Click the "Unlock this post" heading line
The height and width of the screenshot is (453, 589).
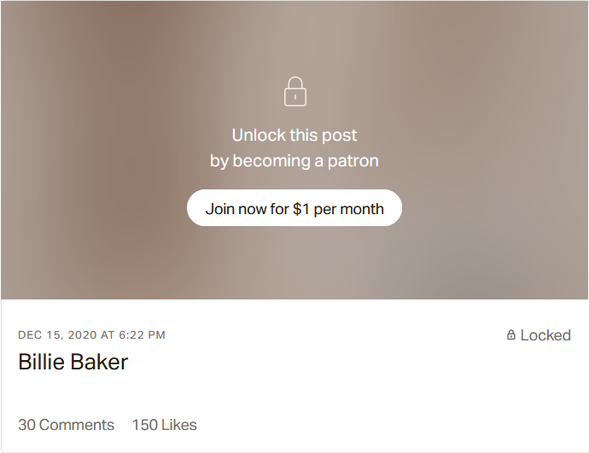(x=294, y=135)
